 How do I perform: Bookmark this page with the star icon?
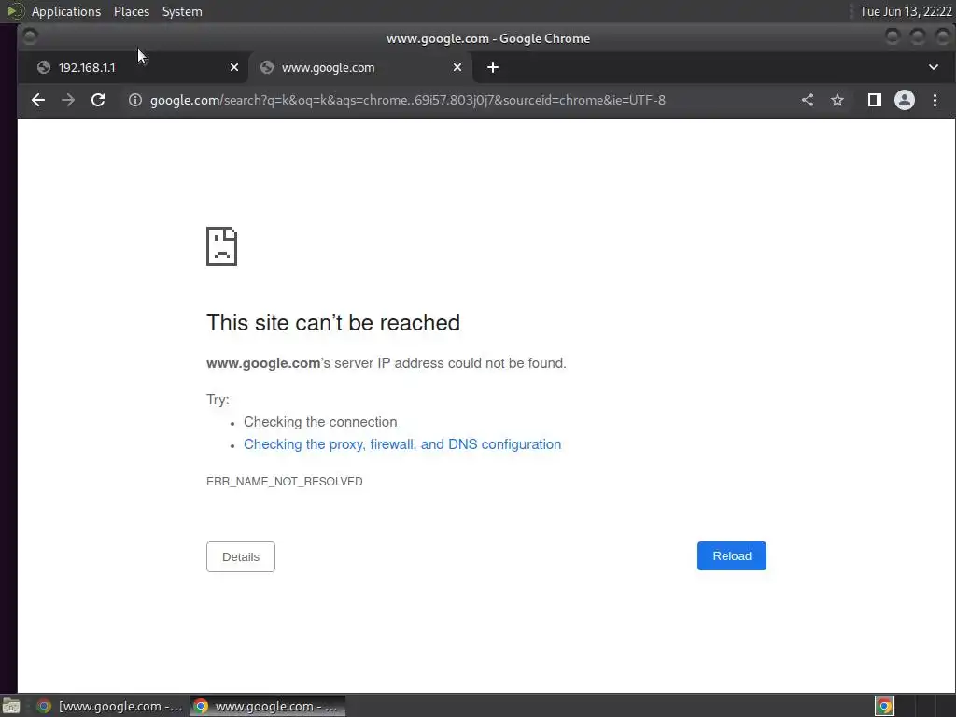coord(837,100)
